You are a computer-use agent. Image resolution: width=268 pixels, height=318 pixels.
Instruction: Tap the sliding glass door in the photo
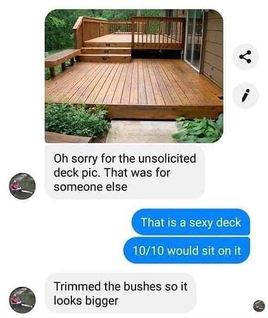pyautogui.click(x=194, y=38)
